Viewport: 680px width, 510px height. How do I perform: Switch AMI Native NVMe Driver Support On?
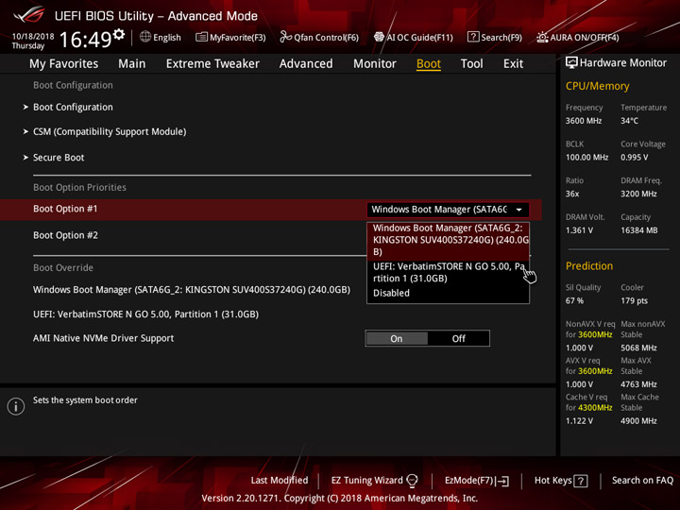click(x=397, y=339)
